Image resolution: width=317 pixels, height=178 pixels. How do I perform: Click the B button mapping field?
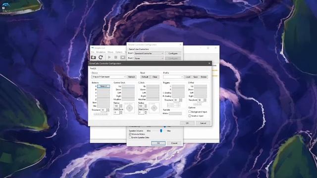pyautogui.click(x=104, y=89)
